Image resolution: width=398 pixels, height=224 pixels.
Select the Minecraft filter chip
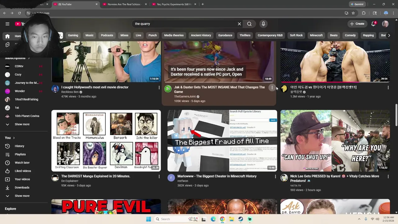316,35
